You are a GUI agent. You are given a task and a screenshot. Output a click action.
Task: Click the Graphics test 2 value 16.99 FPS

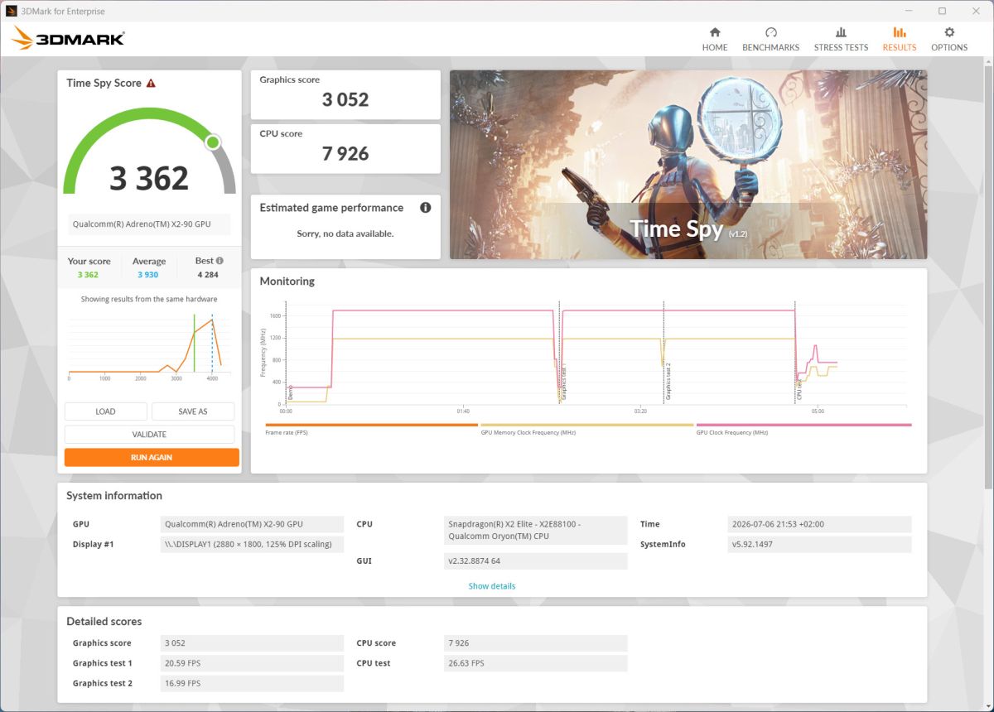252,683
